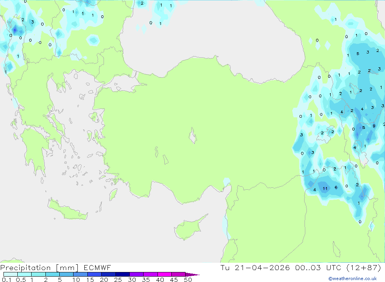Click the '00..03 UTC' time text
The width and height of the screenshot is (385, 282).
(319, 267)
